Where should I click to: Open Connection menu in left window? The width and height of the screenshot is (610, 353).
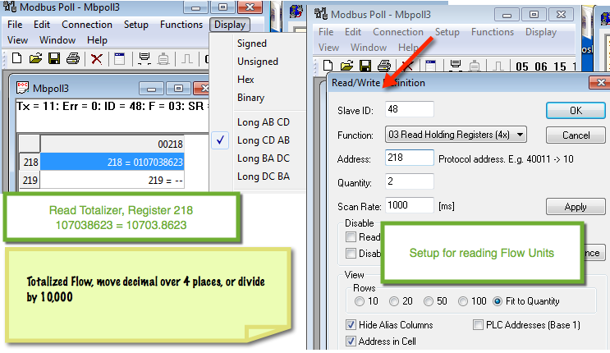coord(87,25)
